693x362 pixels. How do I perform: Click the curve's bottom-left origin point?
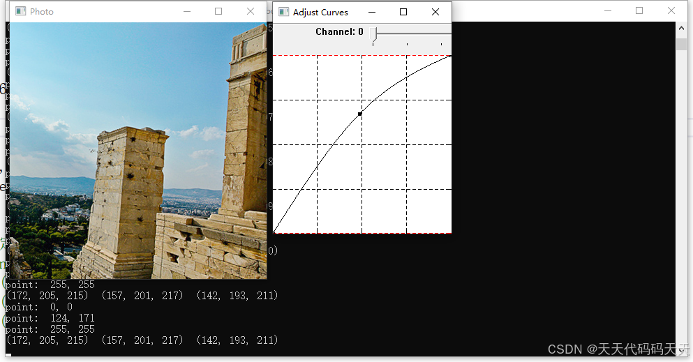[x=274, y=232]
